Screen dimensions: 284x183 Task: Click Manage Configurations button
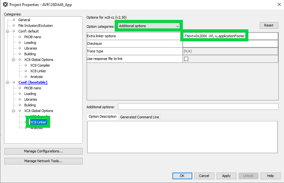click(x=43, y=151)
